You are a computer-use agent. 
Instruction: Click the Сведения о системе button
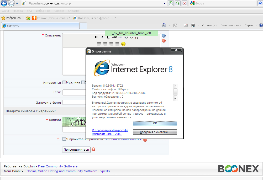155,132
